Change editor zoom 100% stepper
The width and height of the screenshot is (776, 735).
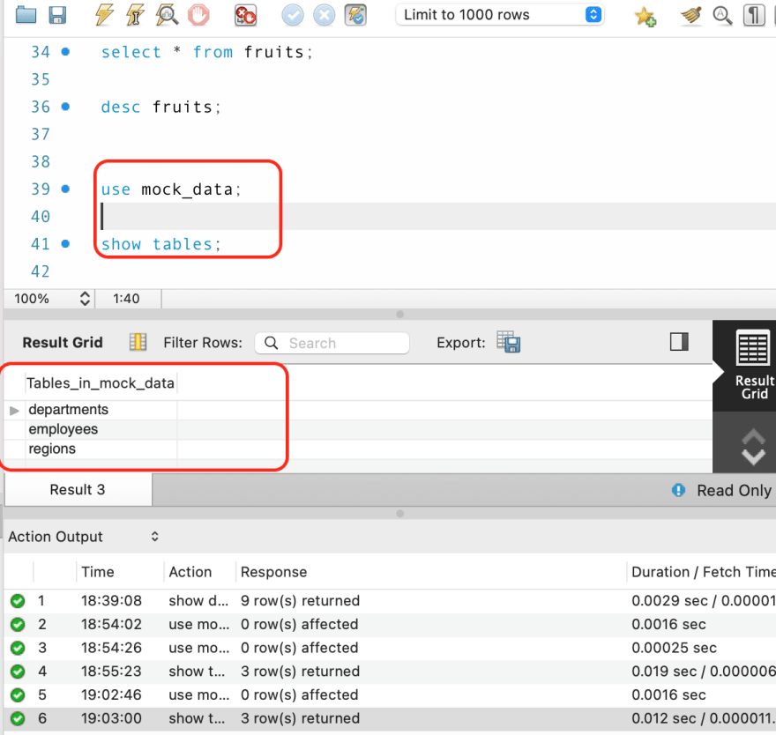coord(85,298)
